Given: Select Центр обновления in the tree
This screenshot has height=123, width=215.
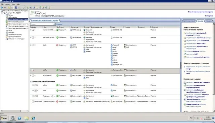Looking at the screenshot, I should [x=15, y=37].
